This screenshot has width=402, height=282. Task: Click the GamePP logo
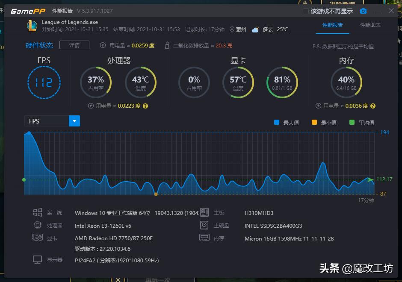click(27, 11)
